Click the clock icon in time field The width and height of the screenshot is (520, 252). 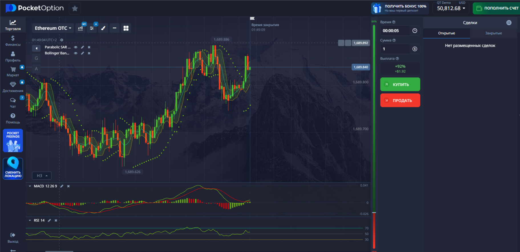(414, 31)
